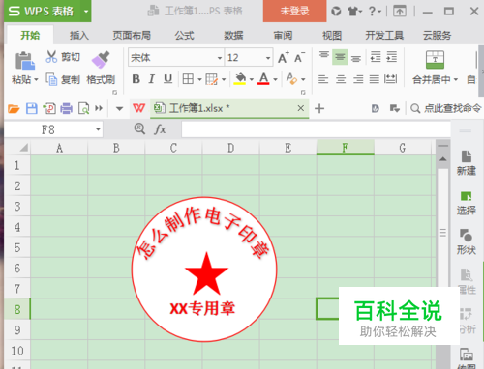The width and height of the screenshot is (484, 369).
Task: Add a new document tab
Action: point(319,108)
